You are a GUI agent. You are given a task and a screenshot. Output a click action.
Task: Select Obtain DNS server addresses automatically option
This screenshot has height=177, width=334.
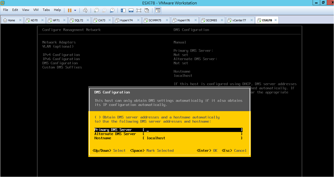157,117
